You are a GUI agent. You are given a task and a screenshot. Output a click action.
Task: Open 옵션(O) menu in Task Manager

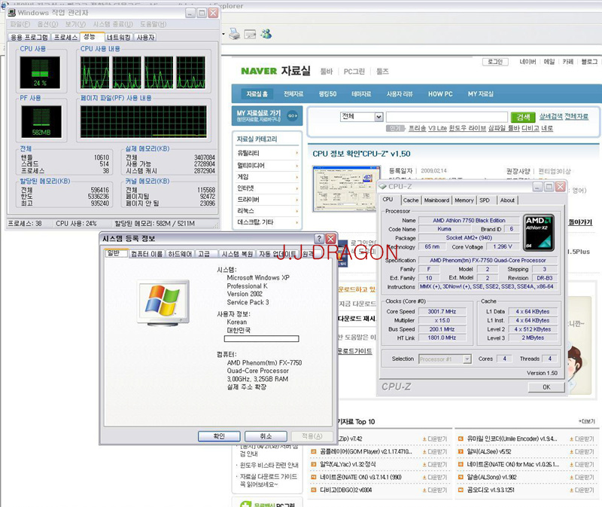[x=47, y=24]
